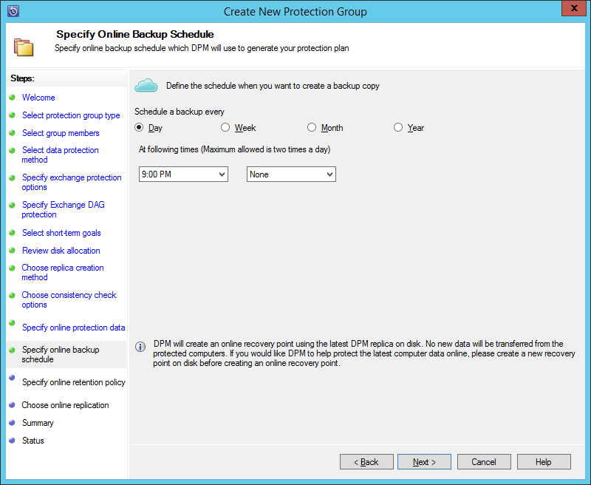Click Help for wizard assistance
591x485 pixels.
544,461
